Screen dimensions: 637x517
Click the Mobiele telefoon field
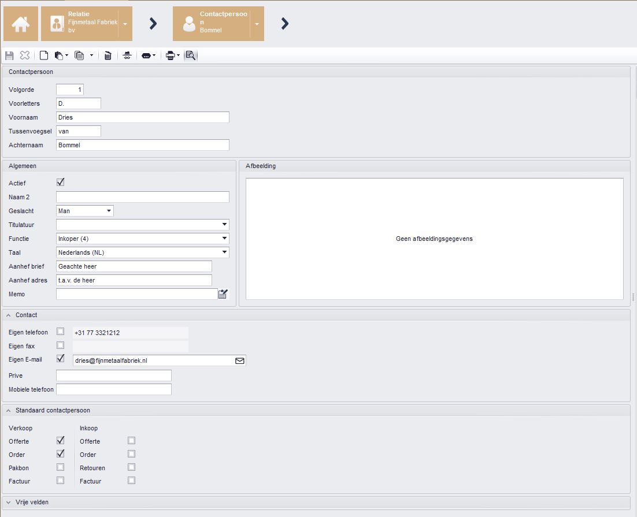coord(114,389)
